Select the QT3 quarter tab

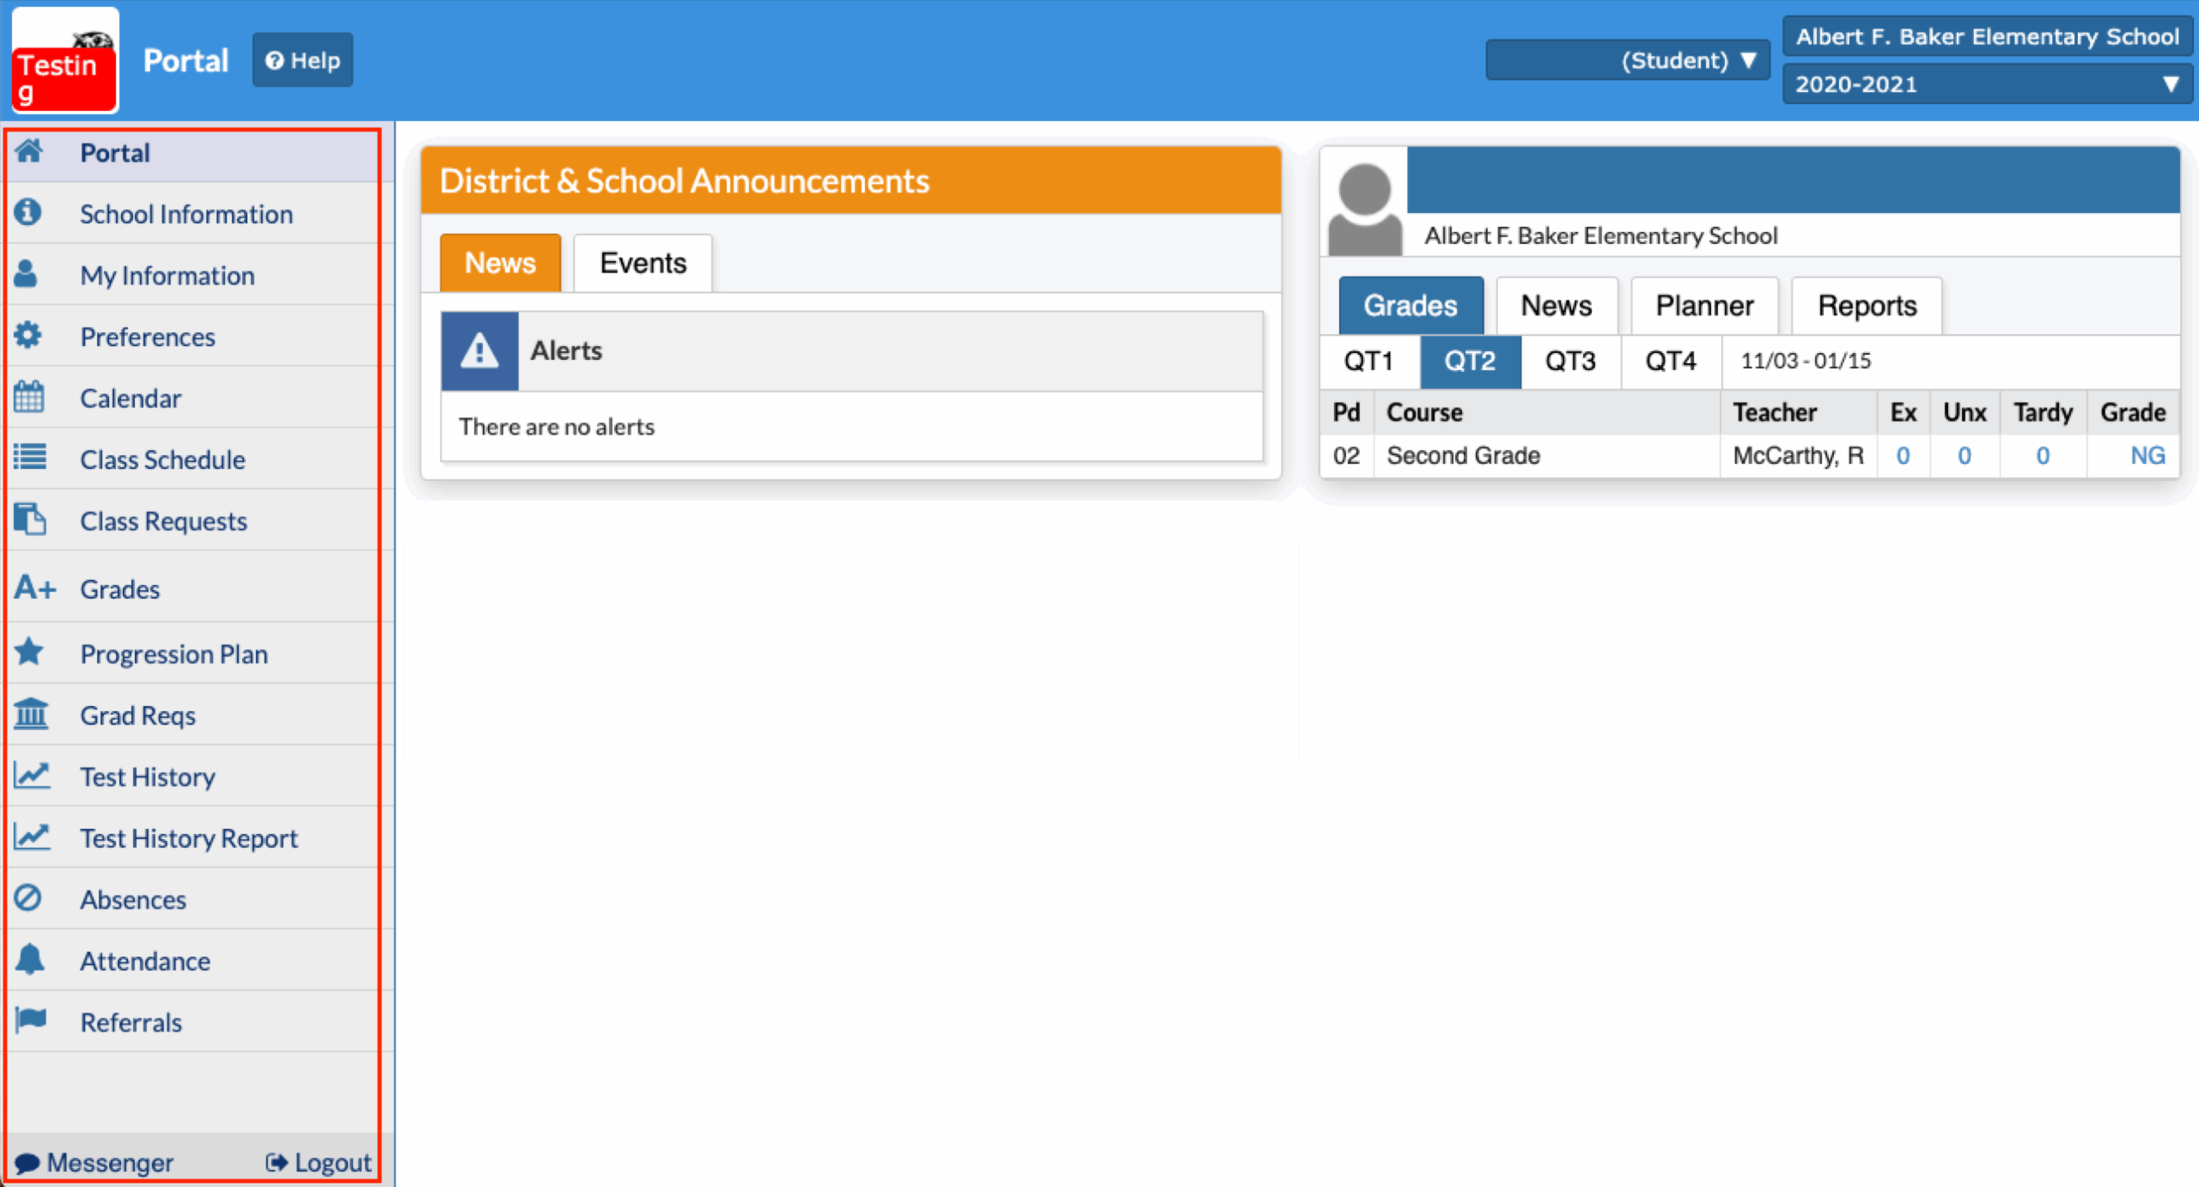click(x=1569, y=361)
